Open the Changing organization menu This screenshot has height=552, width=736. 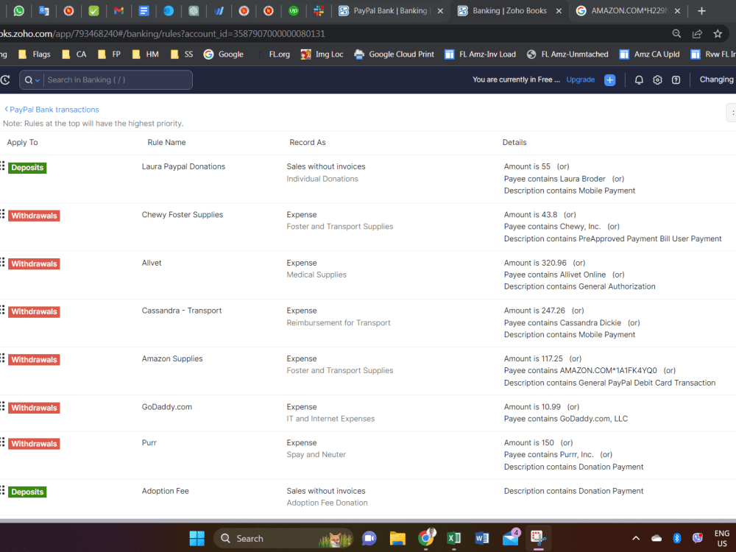click(x=716, y=79)
